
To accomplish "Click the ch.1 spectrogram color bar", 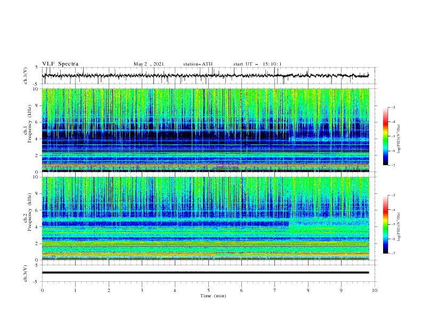I will [386, 136].
